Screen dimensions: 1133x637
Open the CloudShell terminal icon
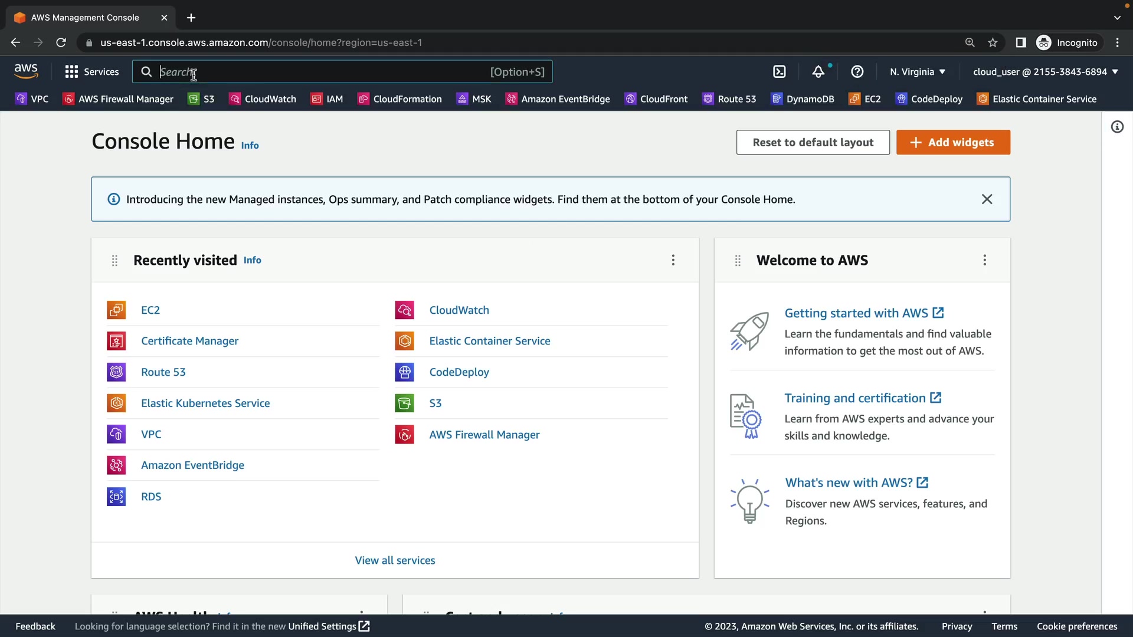pos(780,72)
